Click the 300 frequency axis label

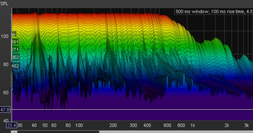click(x=133, y=125)
